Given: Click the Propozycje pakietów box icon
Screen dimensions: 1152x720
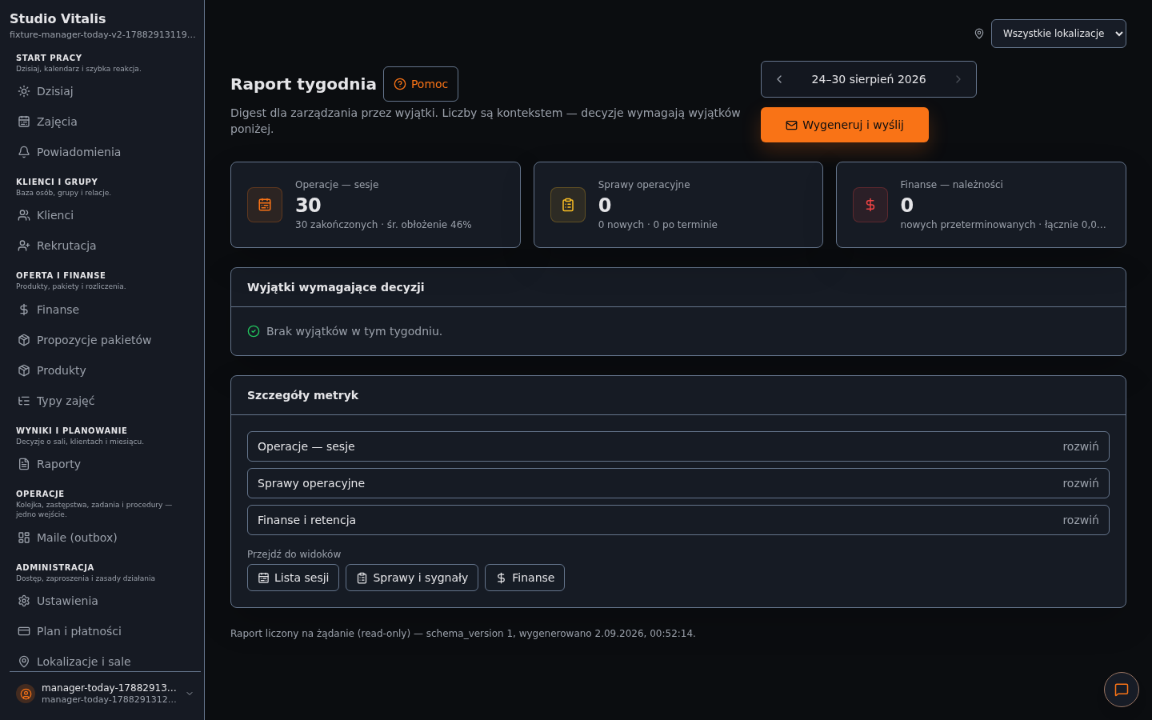Looking at the screenshot, I should click(24, 340).
